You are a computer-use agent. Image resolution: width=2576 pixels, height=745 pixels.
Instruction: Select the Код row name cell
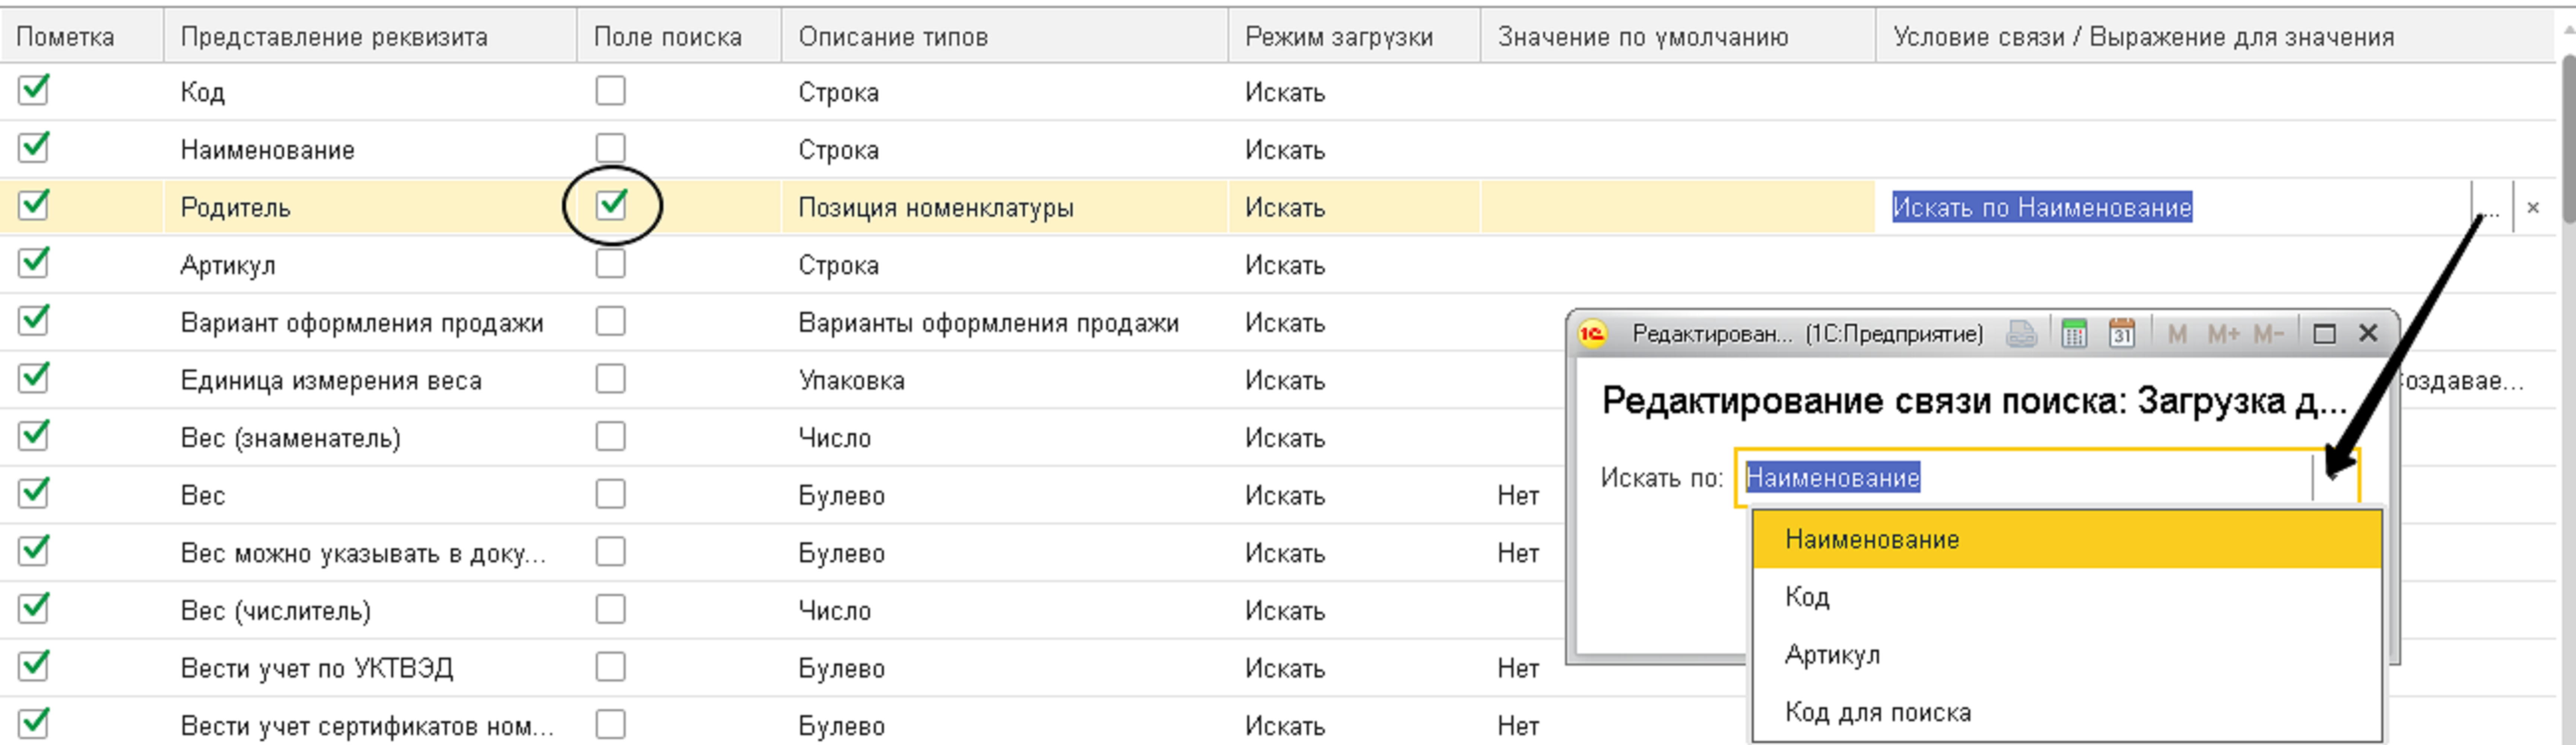(x=370, y=92)
